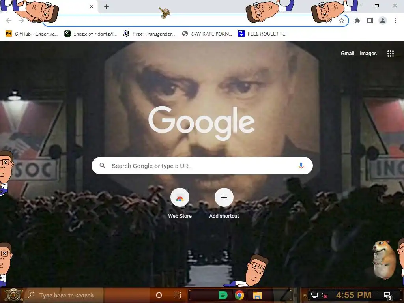
Task: Toggle the Chrome side panel
Action: 370,21
